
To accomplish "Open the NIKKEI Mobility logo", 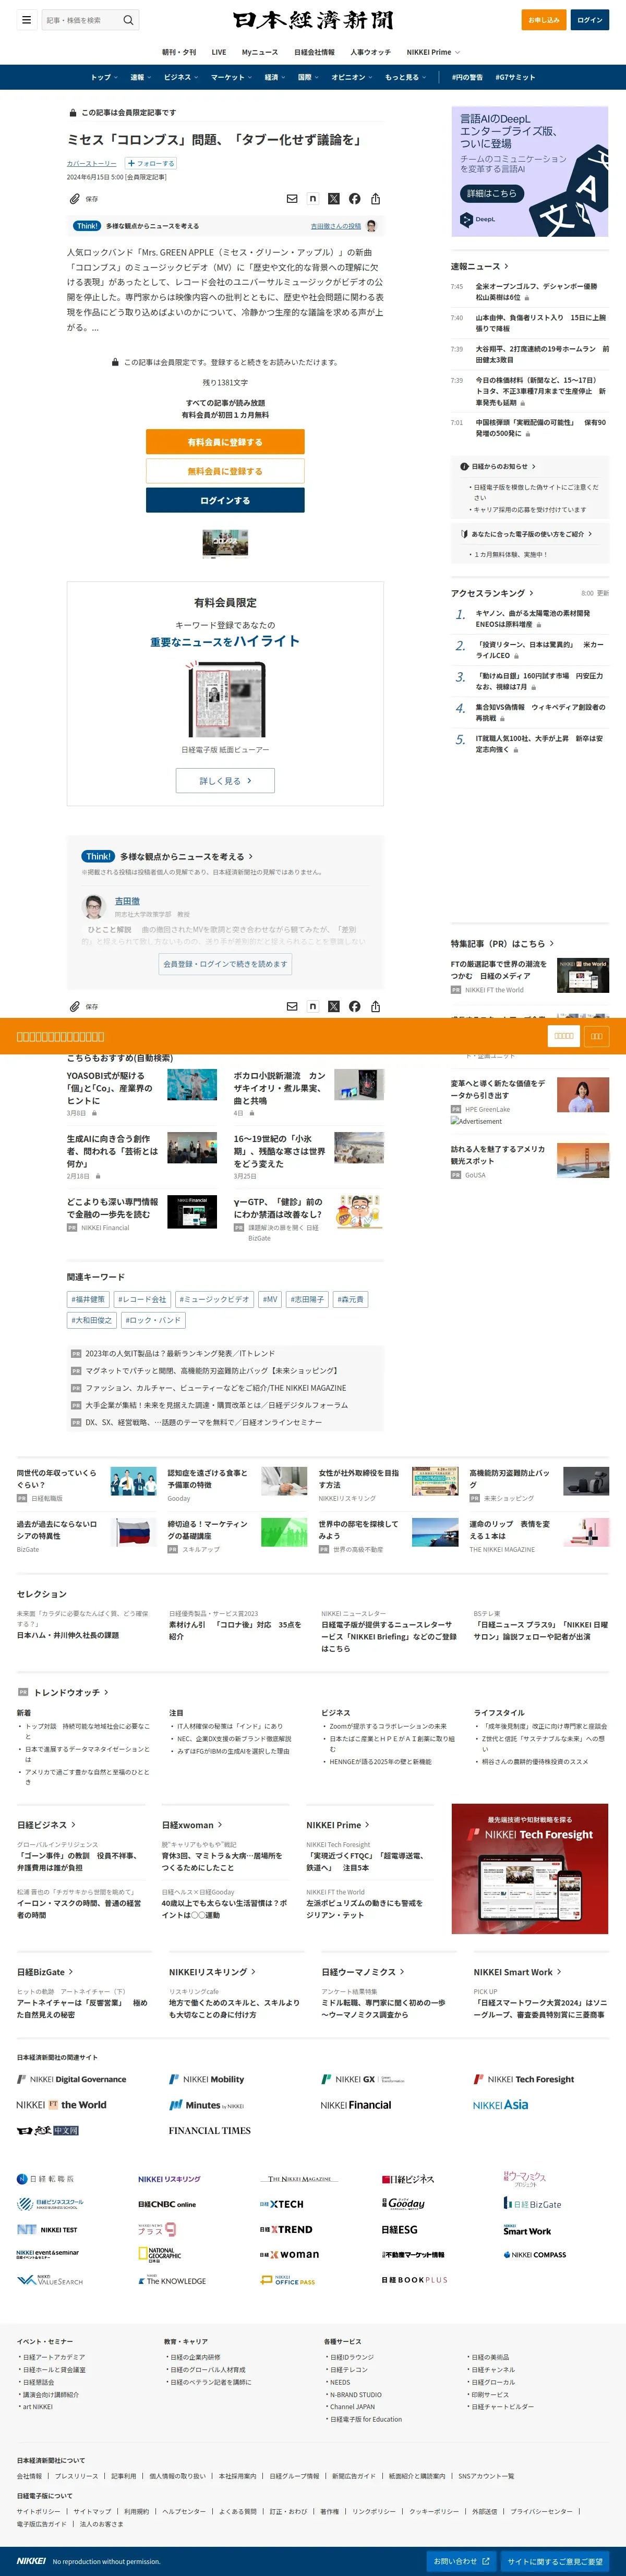I will point(206,2078).
